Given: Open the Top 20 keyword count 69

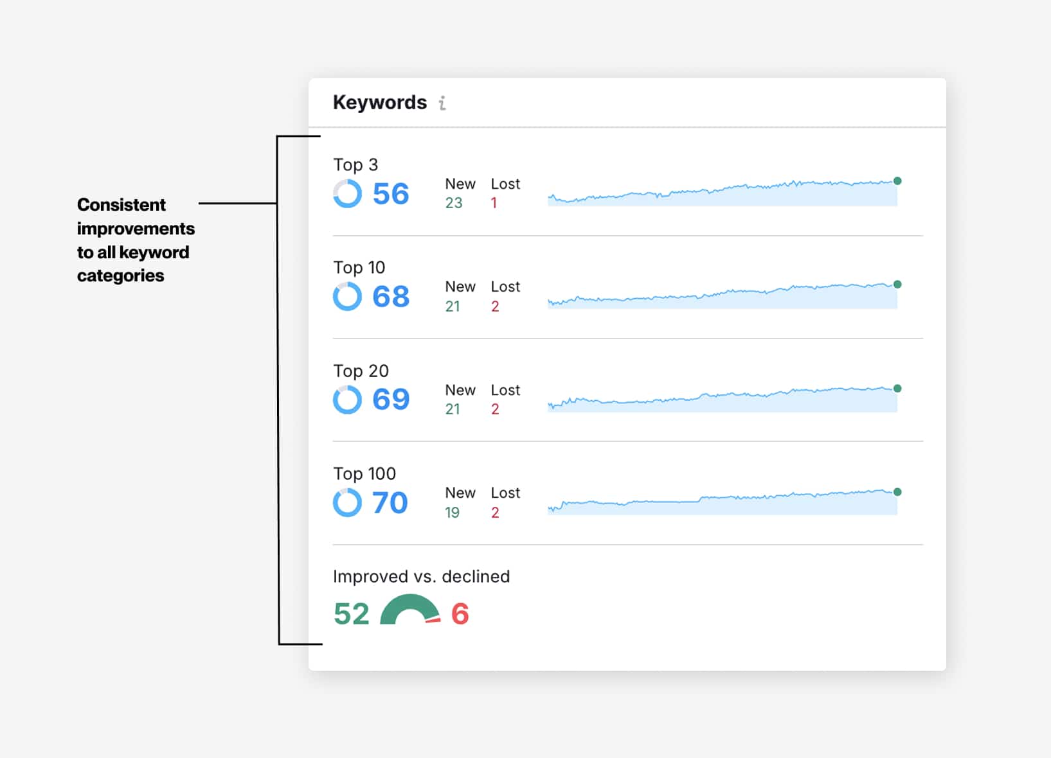Looking at the screenshot, I should click(391, 400).
